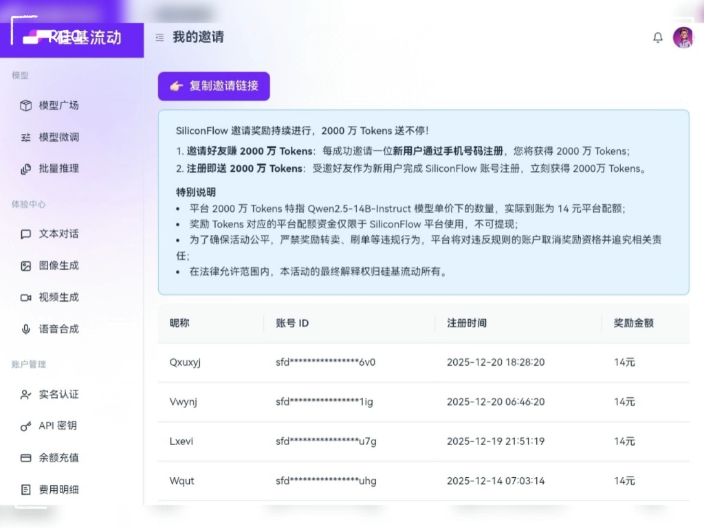Screen dimensions: 704x528
Task: Open 批量推理 menu item
Action: [x=58, y=169]
